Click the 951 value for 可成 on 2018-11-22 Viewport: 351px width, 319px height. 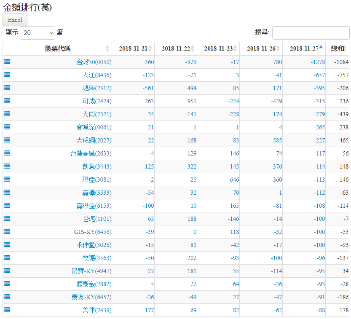tap(191, 101)
